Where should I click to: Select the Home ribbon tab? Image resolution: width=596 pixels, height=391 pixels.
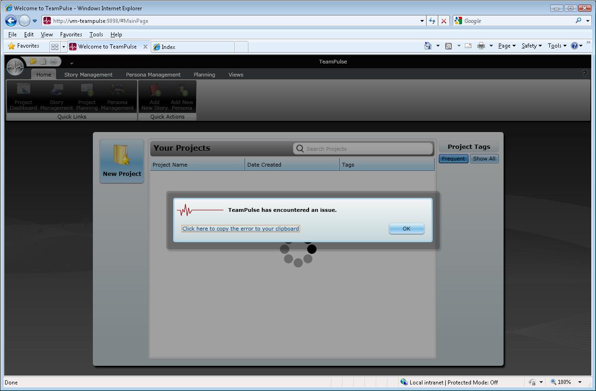click(43, 74)
